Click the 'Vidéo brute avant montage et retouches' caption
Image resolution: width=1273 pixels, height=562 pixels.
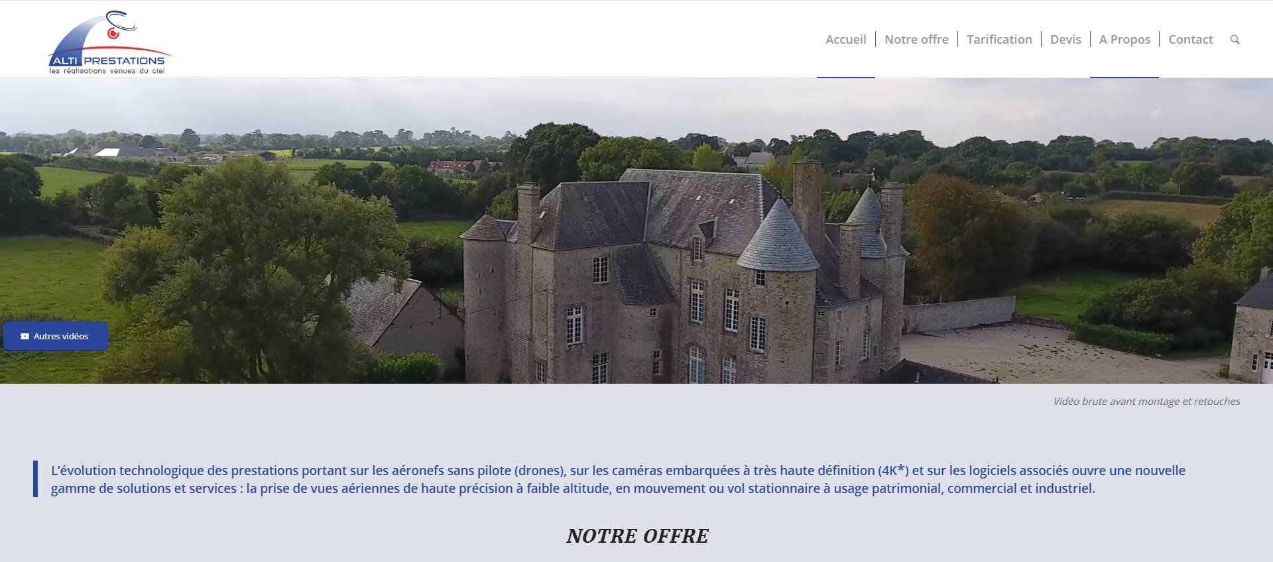(1146, 401)
